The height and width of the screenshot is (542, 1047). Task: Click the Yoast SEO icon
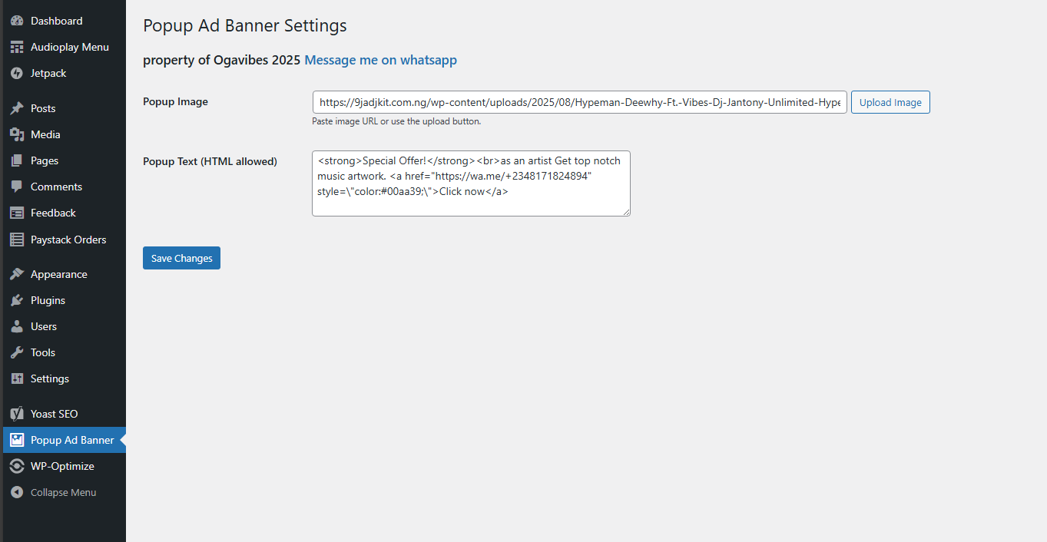[x=17, y=414]
